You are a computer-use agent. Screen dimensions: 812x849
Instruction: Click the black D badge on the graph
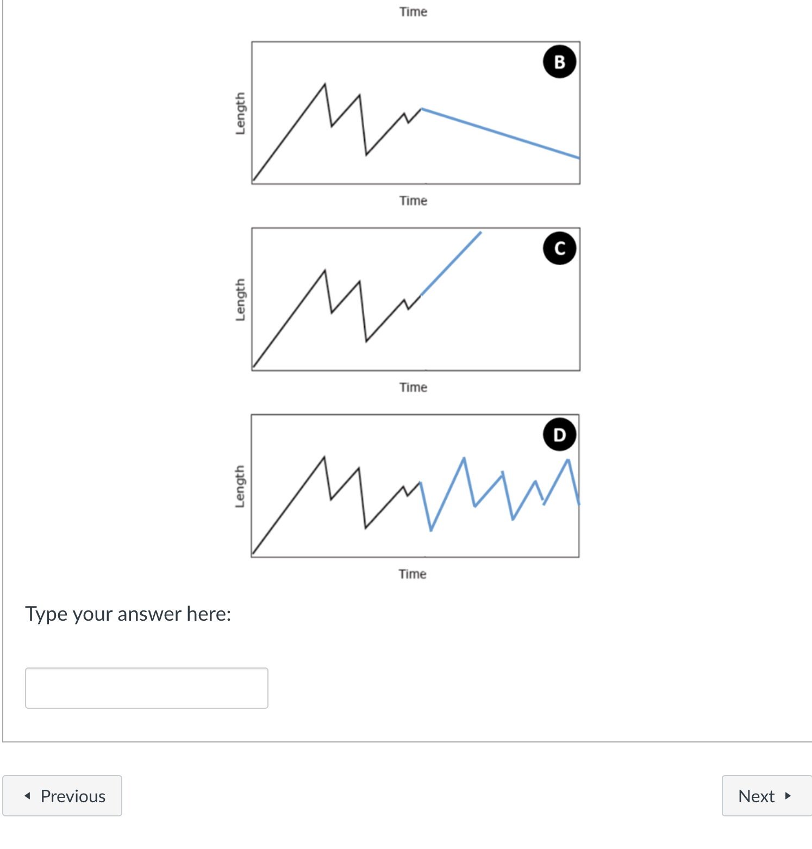click(x=559, y=435)
